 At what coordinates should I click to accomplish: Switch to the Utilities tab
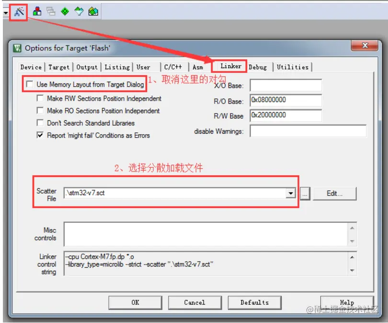(x=293, y=67)
